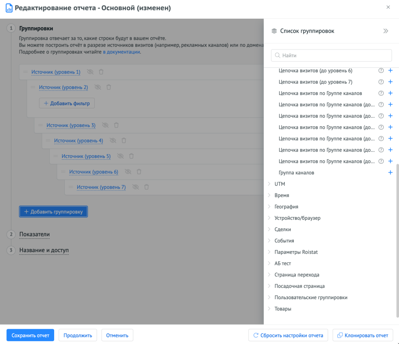Viewport: 399px width, 344px height.
Task: Open the в документации link
Action: [122, 52]
